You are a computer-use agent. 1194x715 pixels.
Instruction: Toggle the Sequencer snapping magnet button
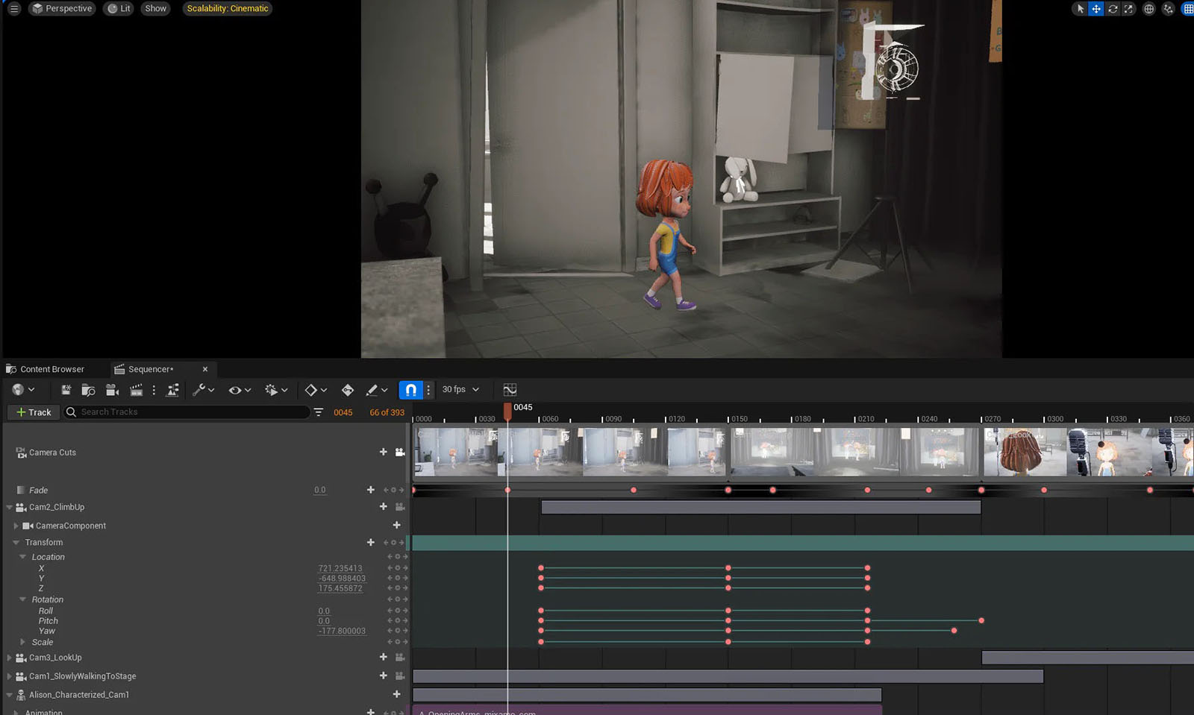point(410,390)
